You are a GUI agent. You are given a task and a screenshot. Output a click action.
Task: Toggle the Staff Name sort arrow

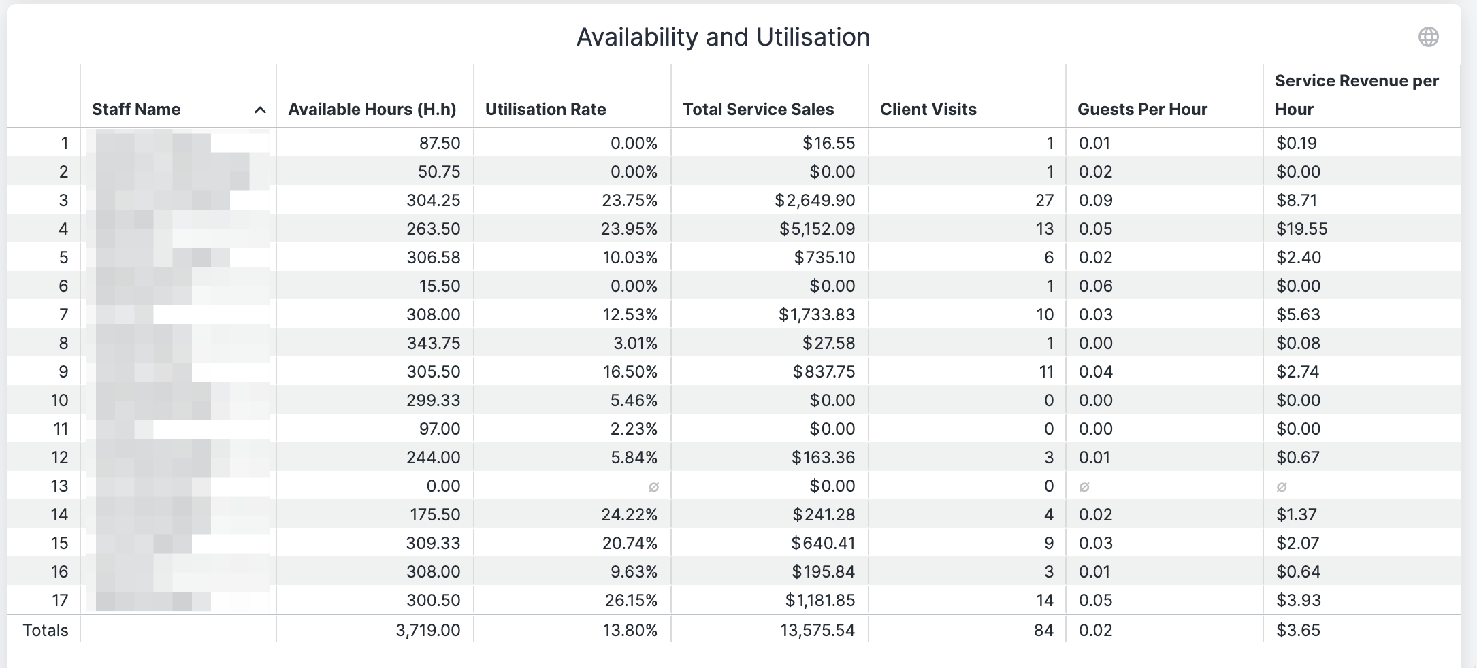tap(260, 110)
